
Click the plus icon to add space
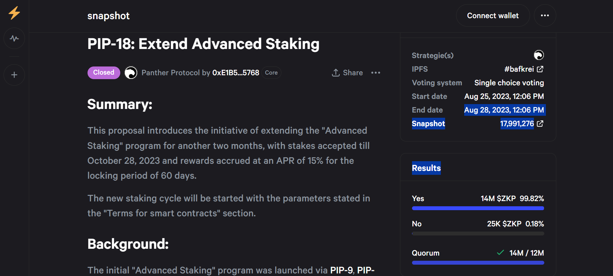[x=14, y=75]
